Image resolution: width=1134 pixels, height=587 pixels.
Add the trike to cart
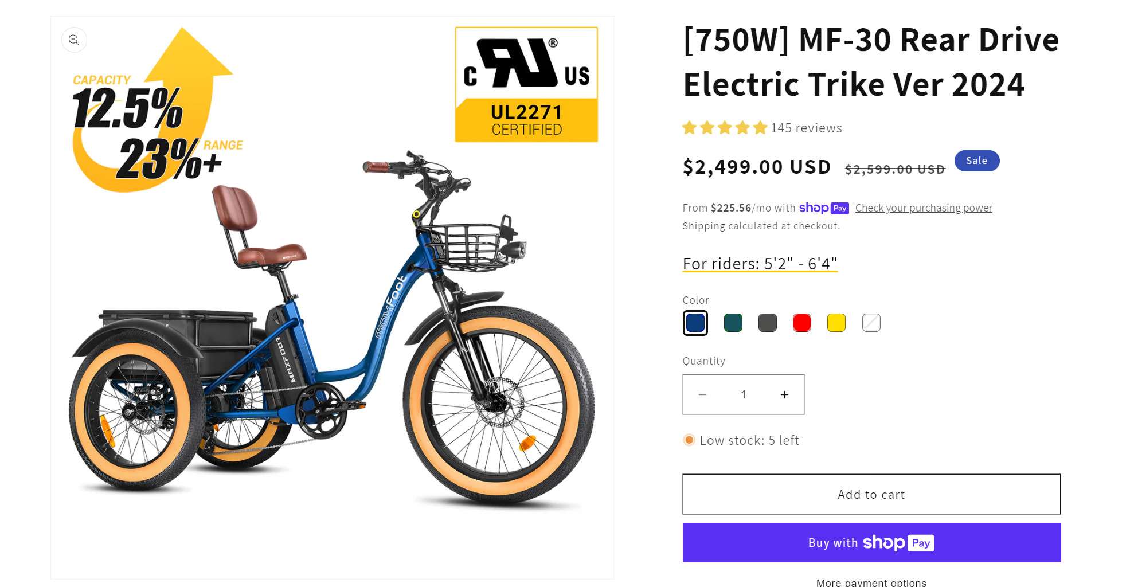point(871,494)
